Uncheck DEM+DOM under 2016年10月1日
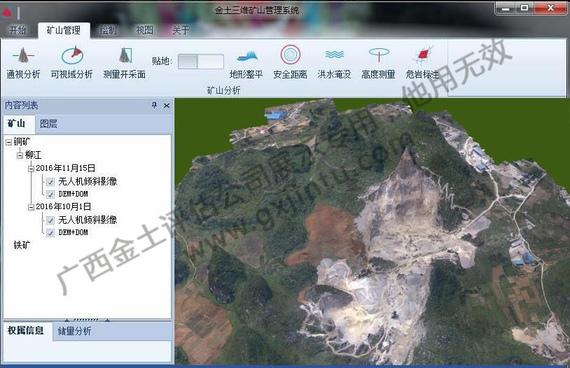 click(x=50, y=233)
